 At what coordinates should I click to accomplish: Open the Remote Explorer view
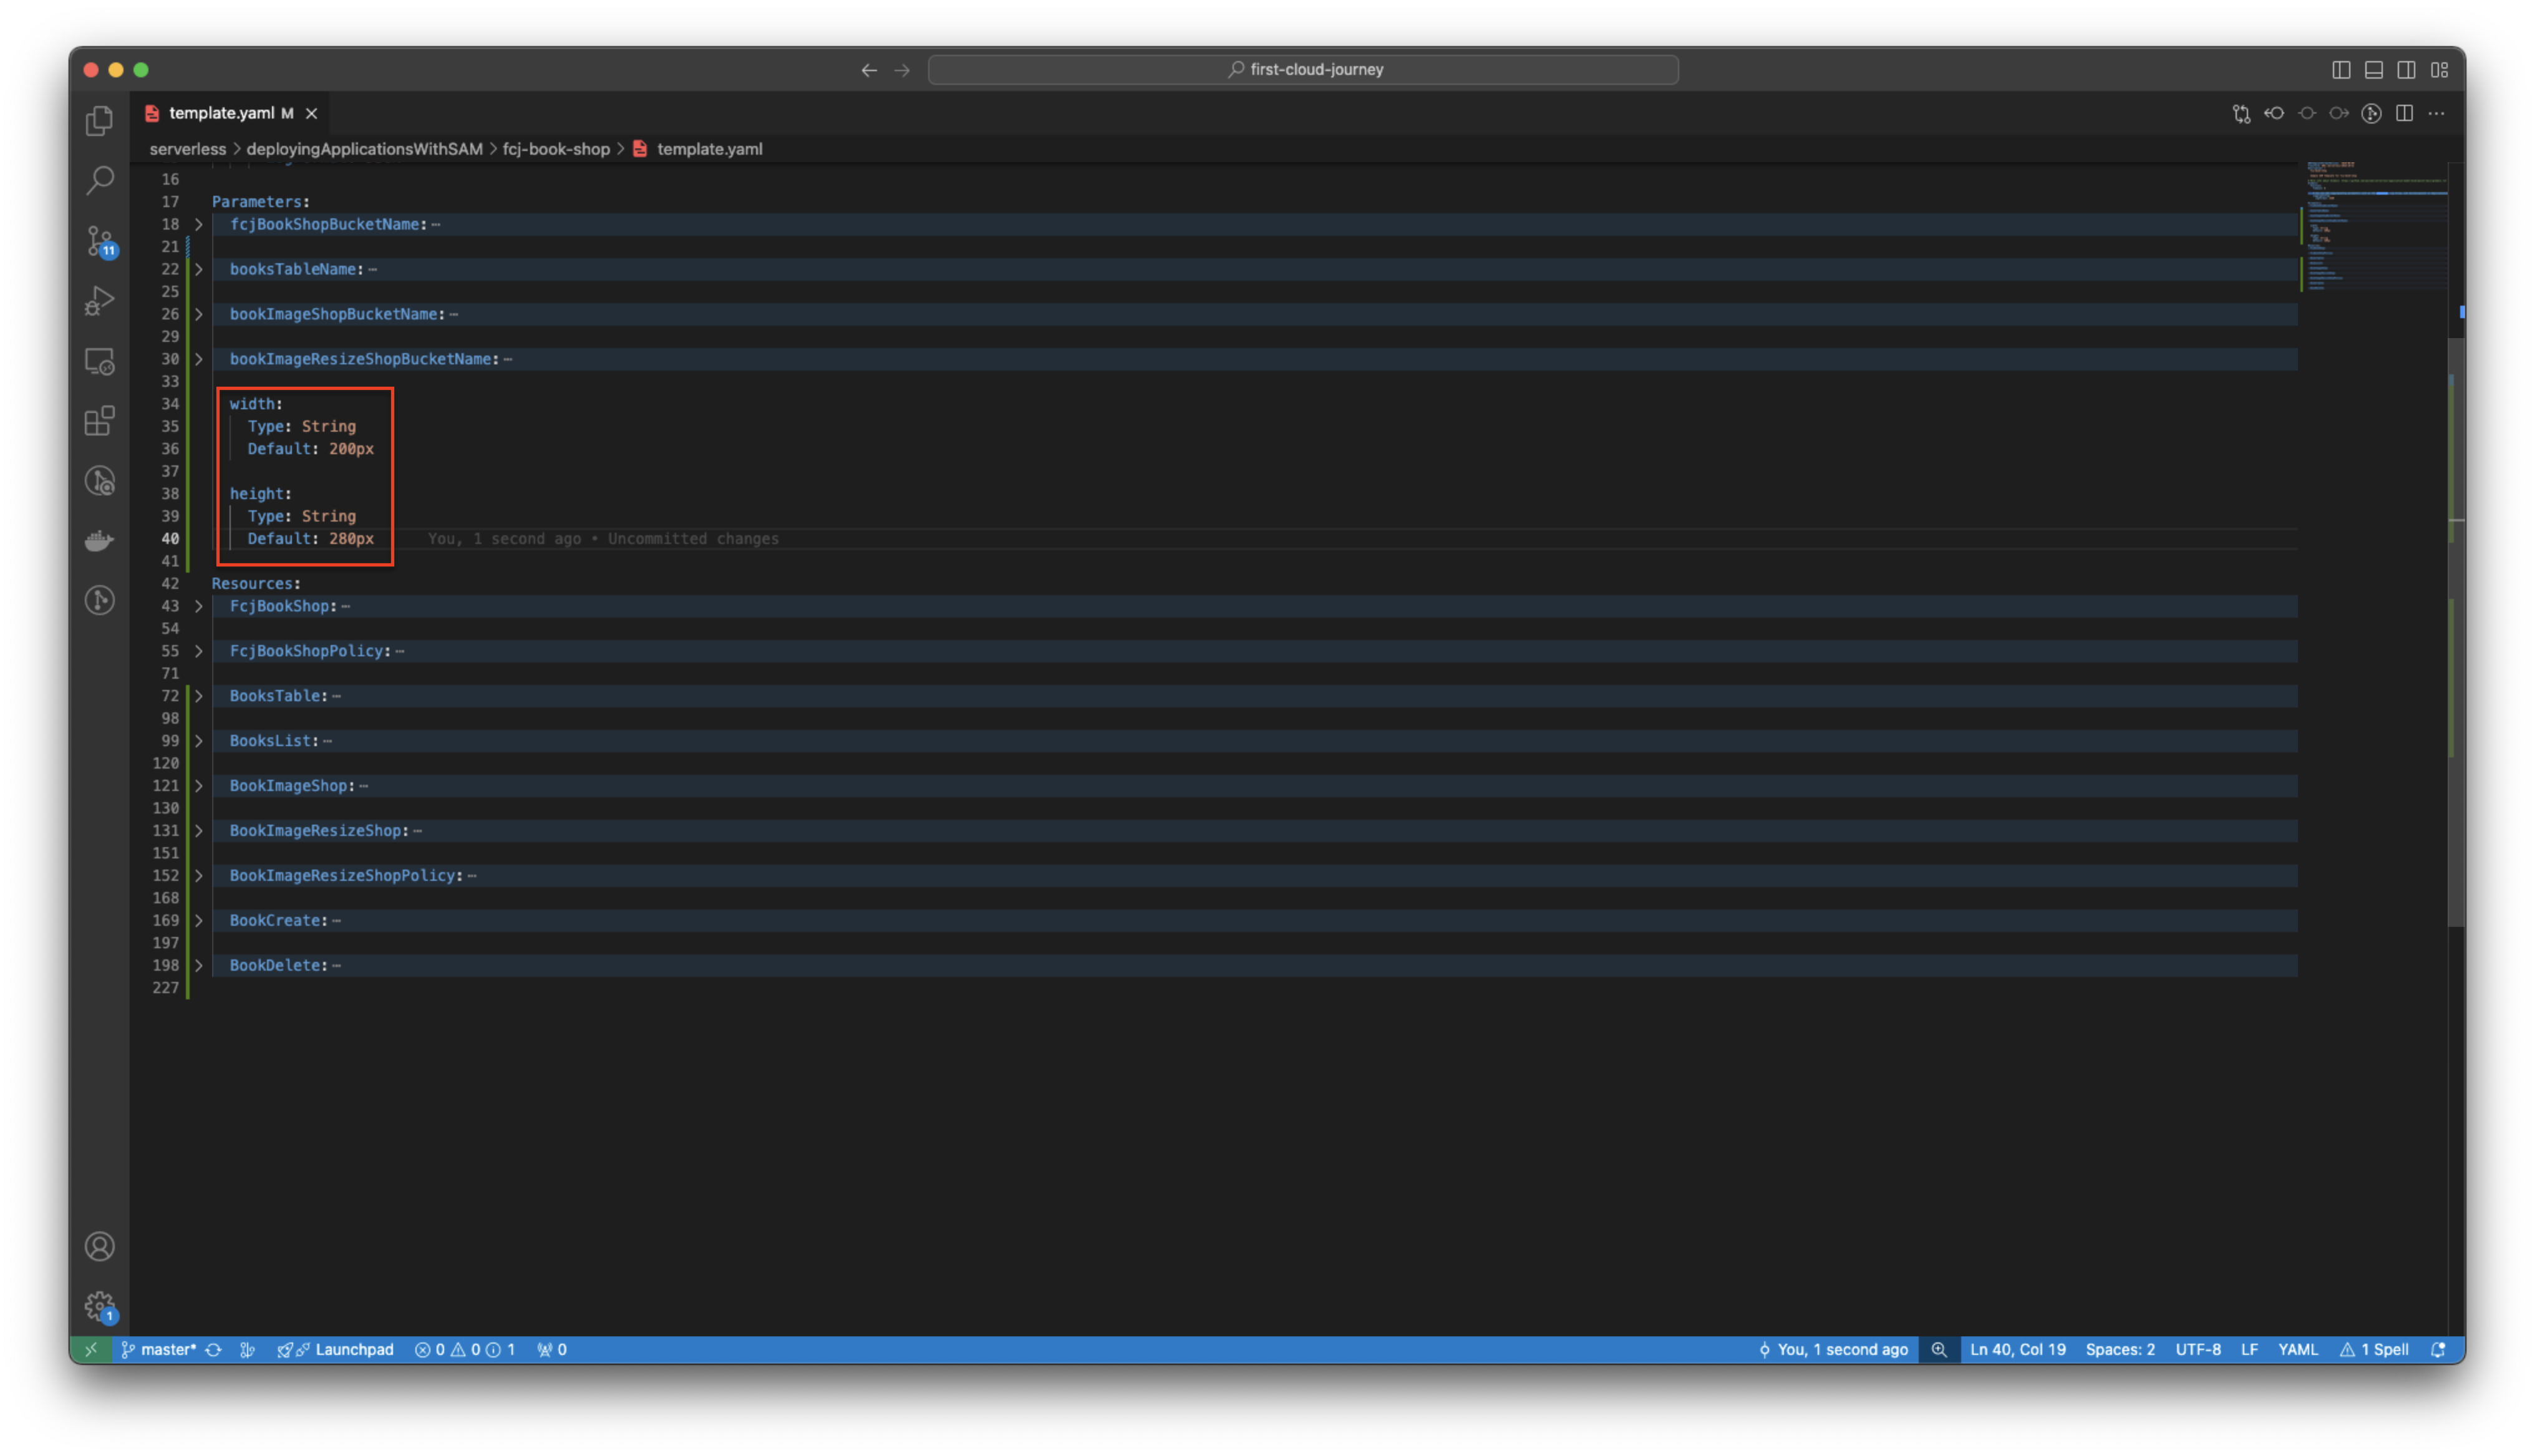pos(99,361)
